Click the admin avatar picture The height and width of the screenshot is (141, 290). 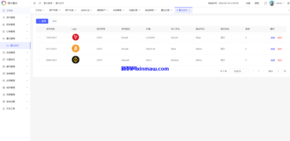pyautogui.click(x=272, y=3)
